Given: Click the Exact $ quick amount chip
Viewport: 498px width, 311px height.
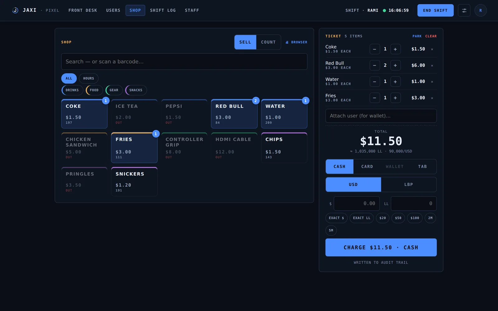Looking at the screenshot, I should [336, 218].
